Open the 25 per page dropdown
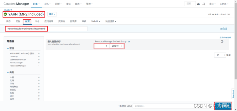Viewport: 237px width, 111px height. 220,55
